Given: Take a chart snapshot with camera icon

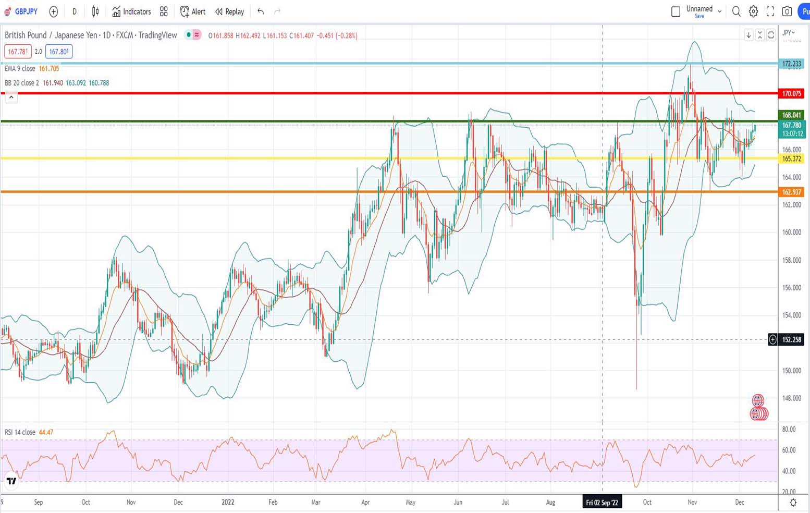Looking at the screenshot, I should click(787, 11).
